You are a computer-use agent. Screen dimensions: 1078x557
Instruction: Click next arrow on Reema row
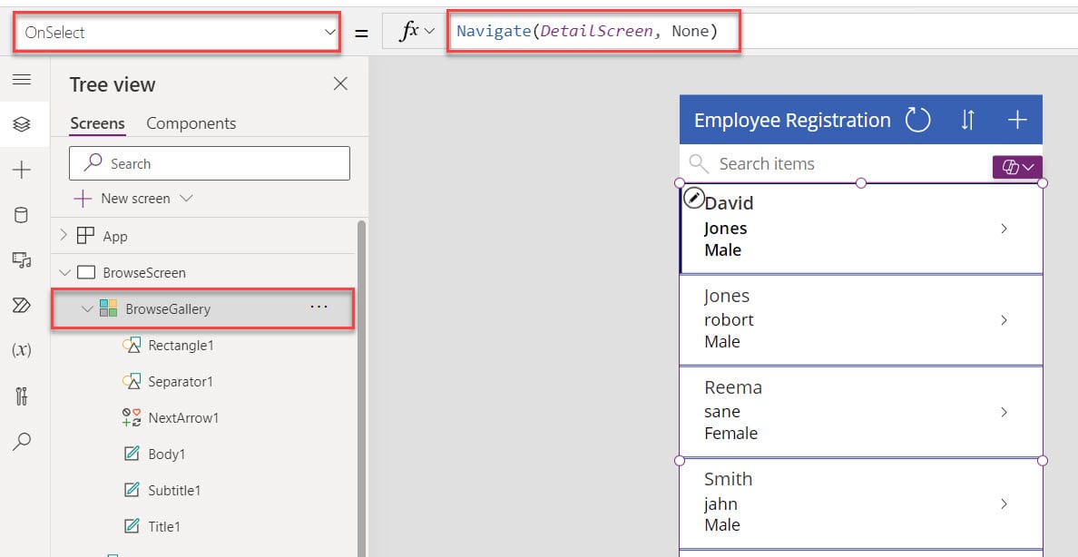pos(1004,412)
